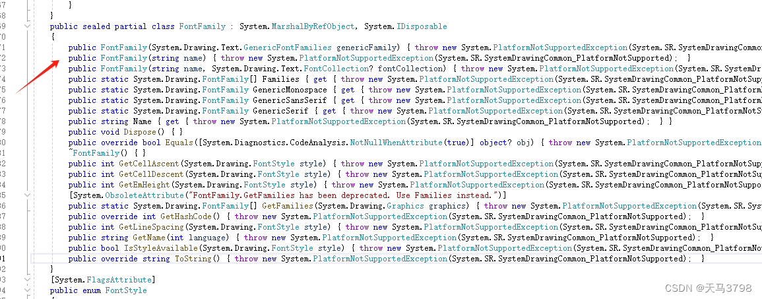The width and height of the screenshot is (762, 299).
Task: Click the GetEmHeight method name
Action: click(144, 185)
